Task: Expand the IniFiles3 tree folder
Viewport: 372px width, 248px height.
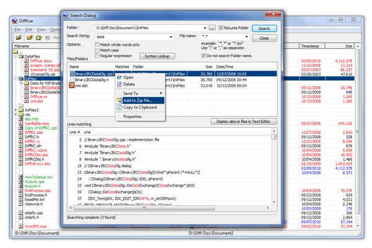Action: point(15,110)
